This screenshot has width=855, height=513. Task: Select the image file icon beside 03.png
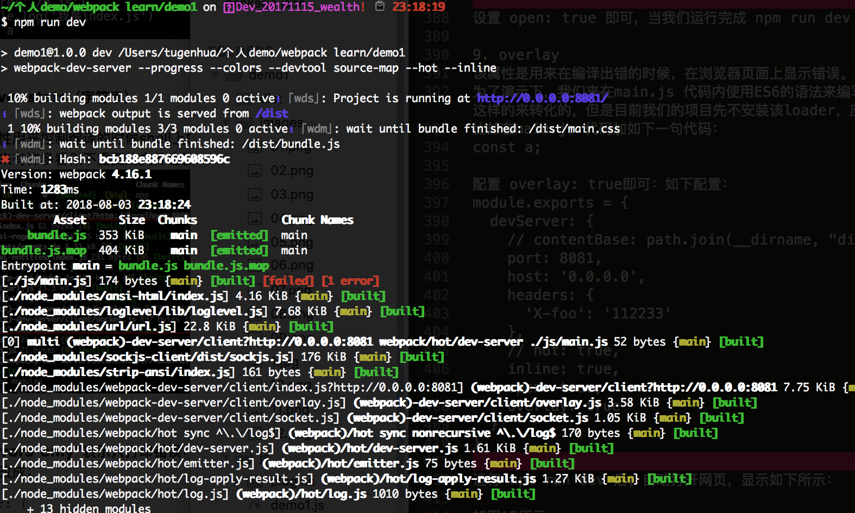[x=255, y=195]
